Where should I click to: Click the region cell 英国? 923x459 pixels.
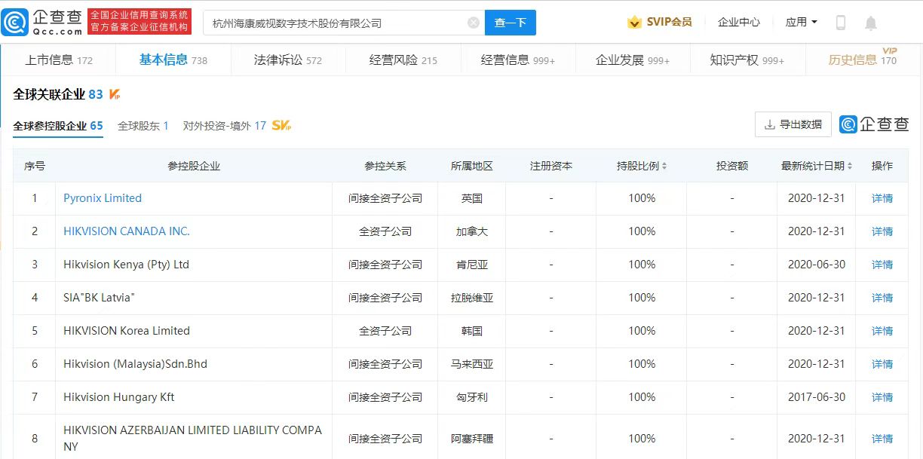[472, 198]
